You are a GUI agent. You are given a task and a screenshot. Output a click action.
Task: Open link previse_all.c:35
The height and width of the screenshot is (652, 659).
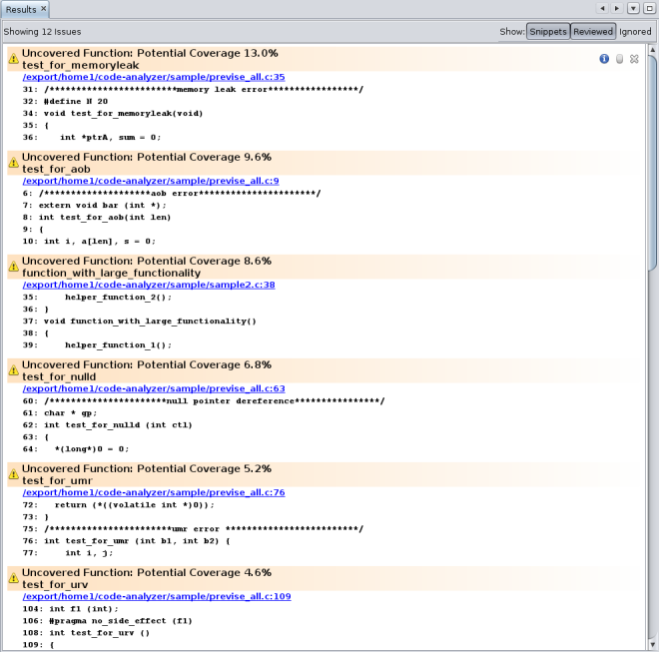tap(154, 77)
